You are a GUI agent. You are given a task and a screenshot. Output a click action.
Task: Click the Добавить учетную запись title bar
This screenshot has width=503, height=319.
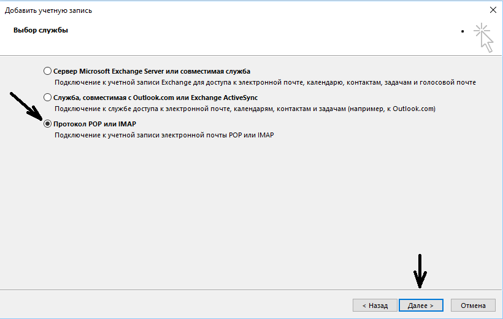(184, 10)
